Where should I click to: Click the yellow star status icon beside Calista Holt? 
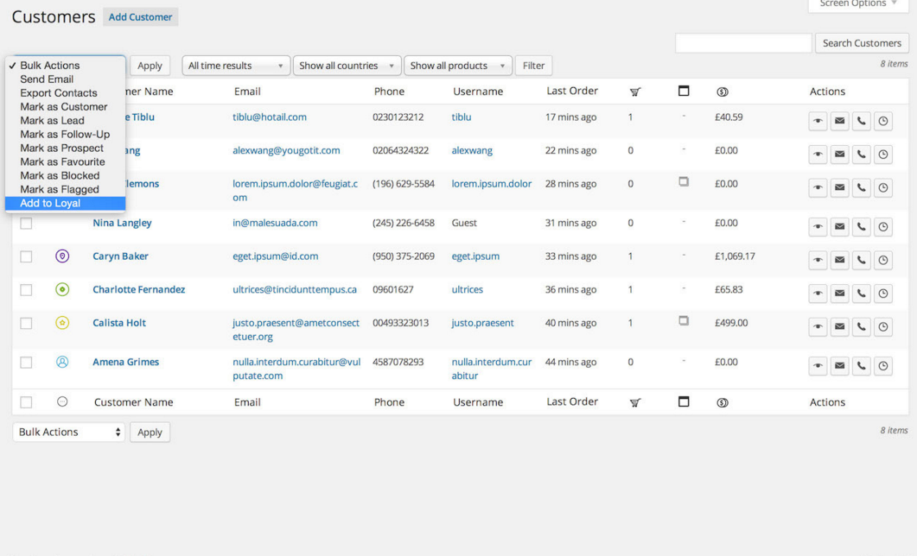pos(62,323)
